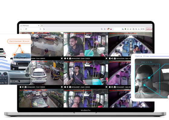This screenshot has height=120, width=169.
Task: Mute the top-row Back camera audio
Action: coord(112,58)
